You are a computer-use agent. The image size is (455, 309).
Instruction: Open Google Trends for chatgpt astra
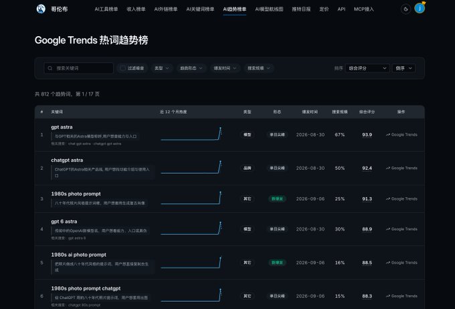coord(401,168)
